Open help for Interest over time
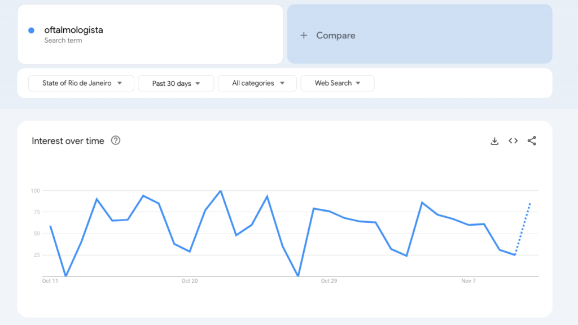 (116, 140)
